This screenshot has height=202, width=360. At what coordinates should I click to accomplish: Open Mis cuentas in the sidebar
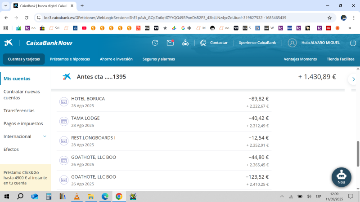(x=17, y=79)
